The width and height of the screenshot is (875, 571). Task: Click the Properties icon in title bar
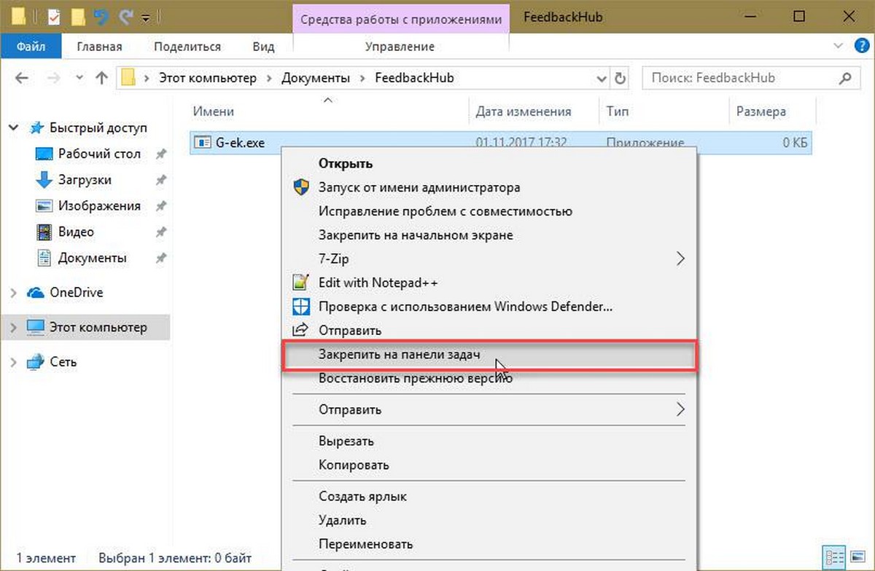(53, 15)
